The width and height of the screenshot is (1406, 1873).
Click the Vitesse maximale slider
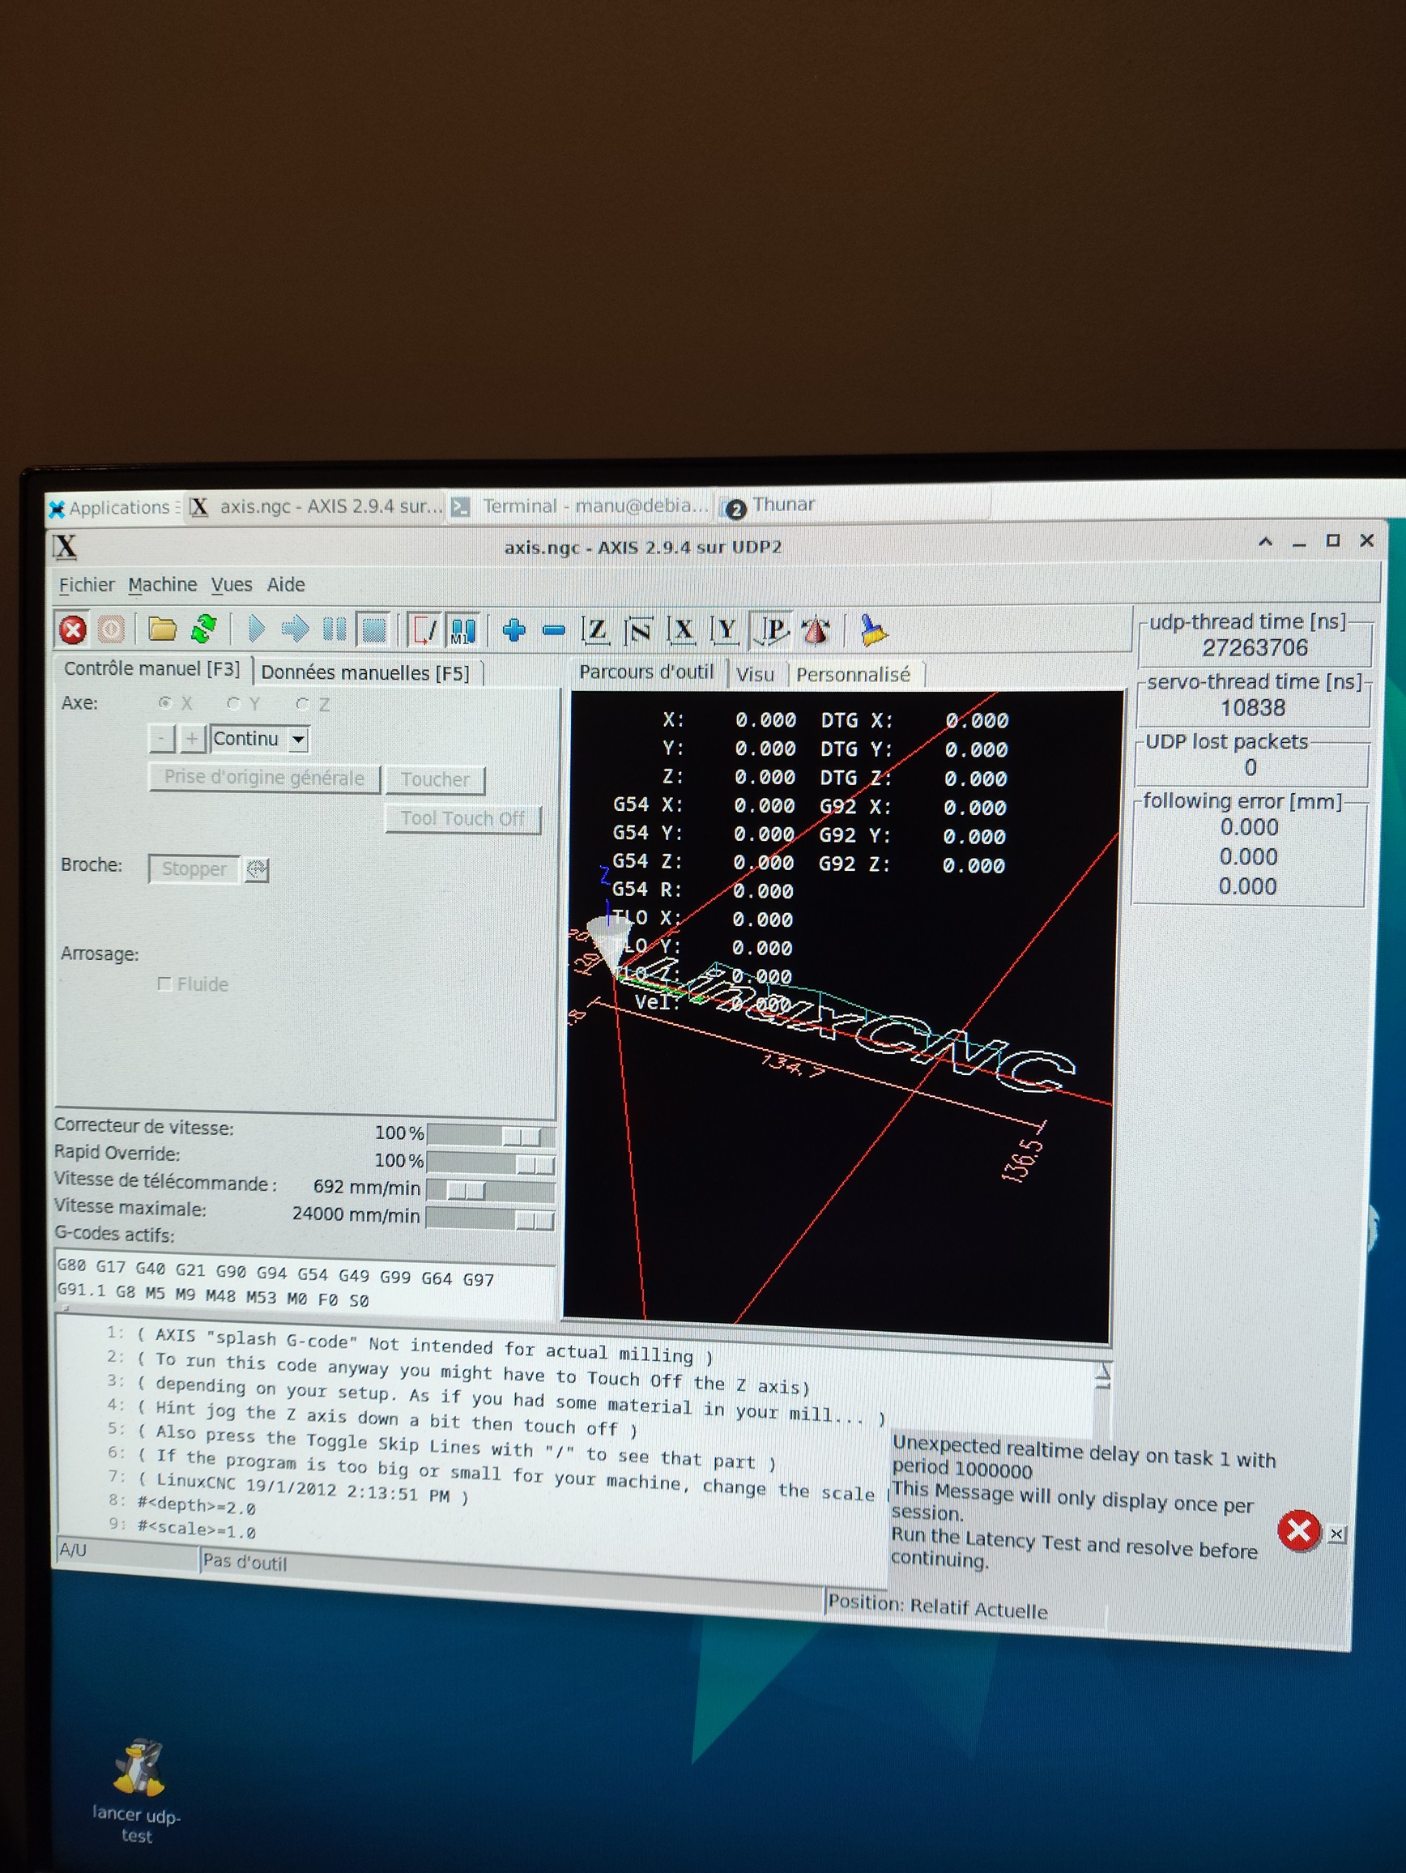coord(490,1218)
